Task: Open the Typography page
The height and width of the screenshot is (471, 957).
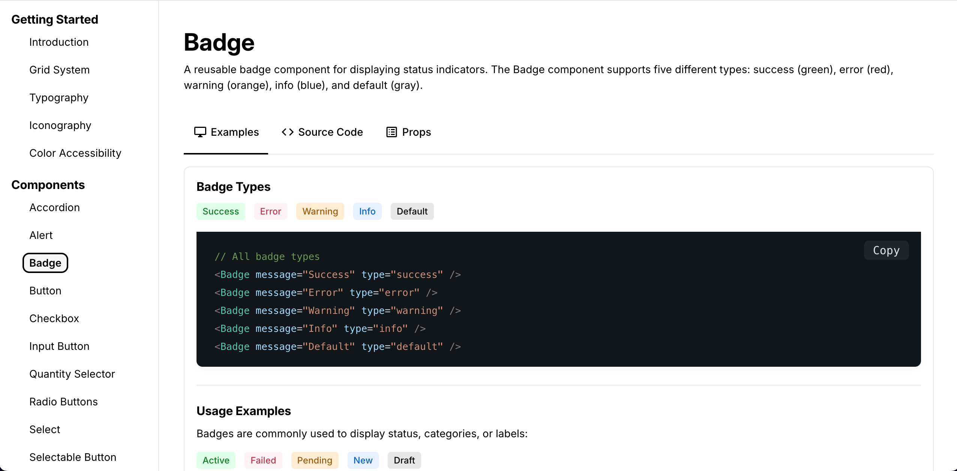Action: click(58, 97)
